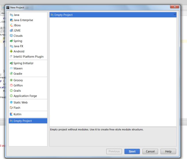Image resolution: width=187 pixels, height=159 pixels.
Task: Click Next to continue the wizard
Action: 132,151
